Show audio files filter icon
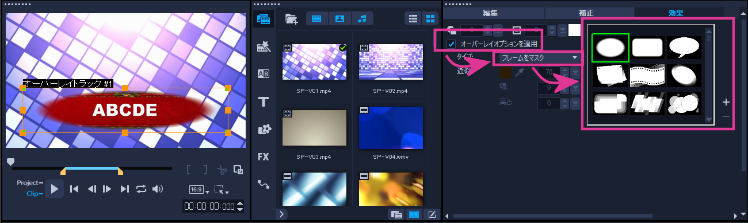Screen dimensions: 748x223 362,18
